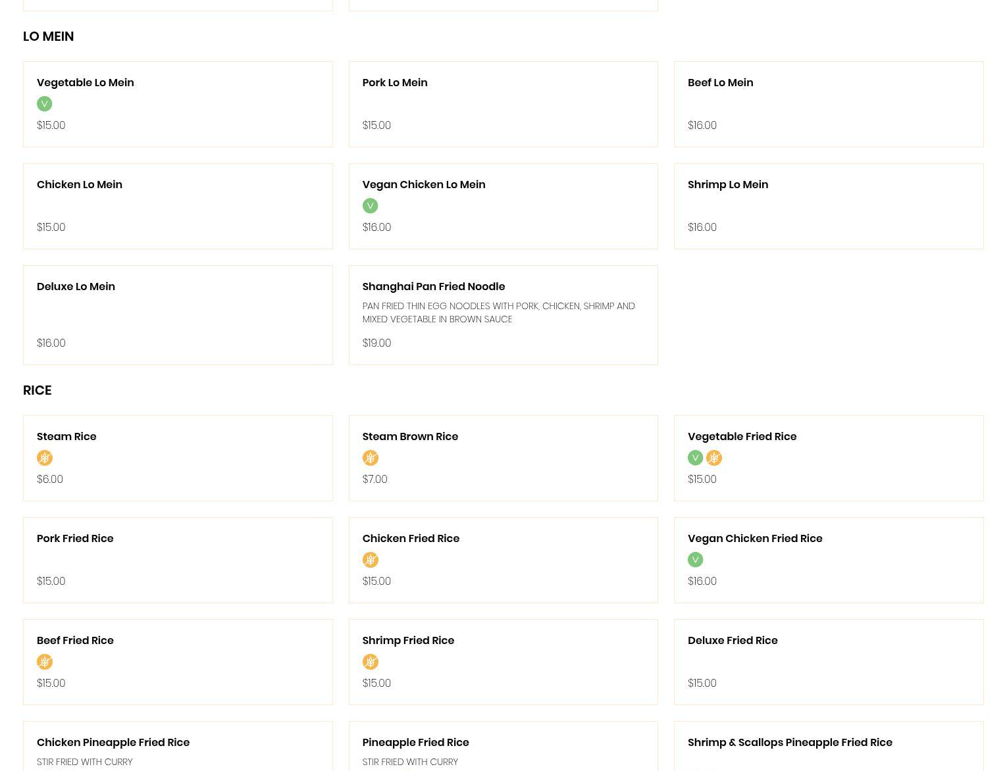Open Chicken Pineapple Fried Rice item
Viewport: 1007px width, 771px height.
tap(113, 743)
